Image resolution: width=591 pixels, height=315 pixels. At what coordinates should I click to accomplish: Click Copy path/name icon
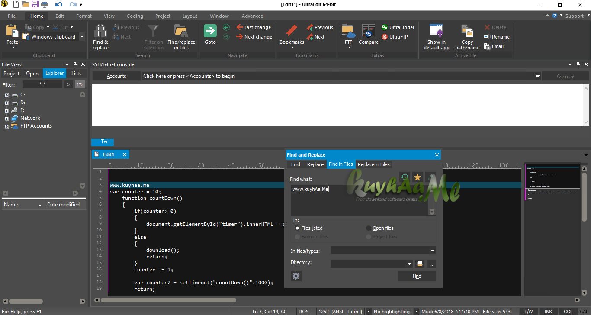tap(467, 31)
